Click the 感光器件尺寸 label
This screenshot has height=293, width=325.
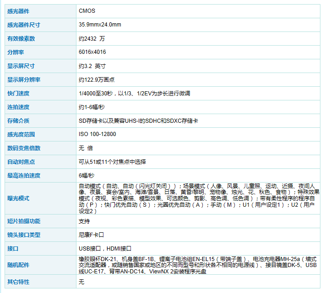point(24,25)
